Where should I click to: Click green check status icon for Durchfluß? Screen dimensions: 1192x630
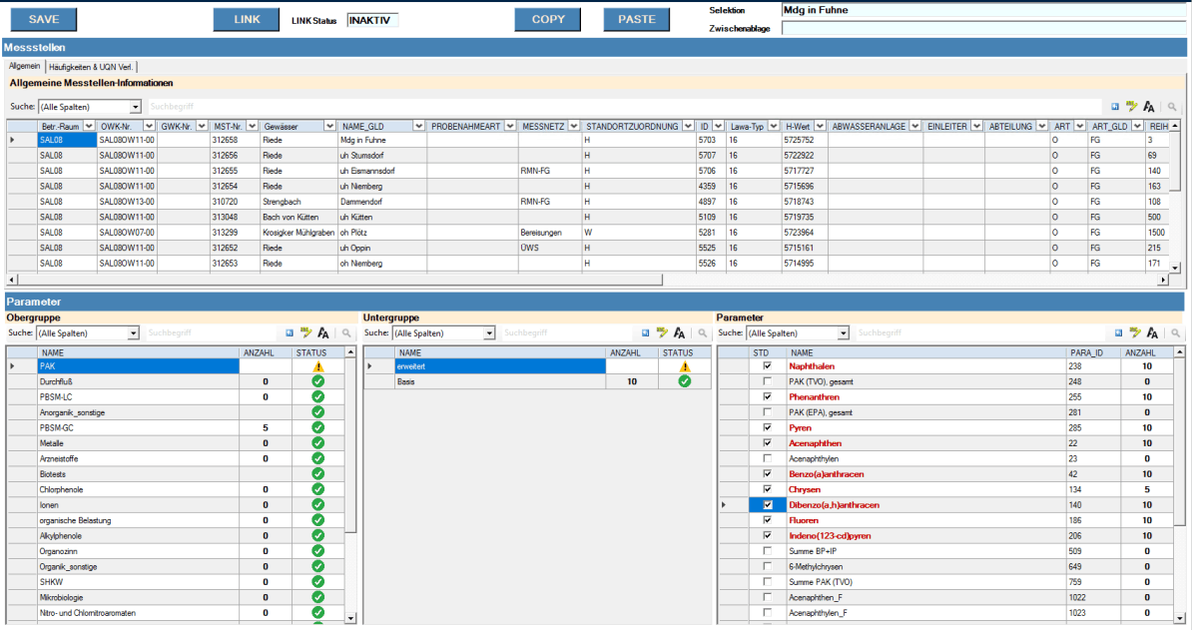point(317,381)
